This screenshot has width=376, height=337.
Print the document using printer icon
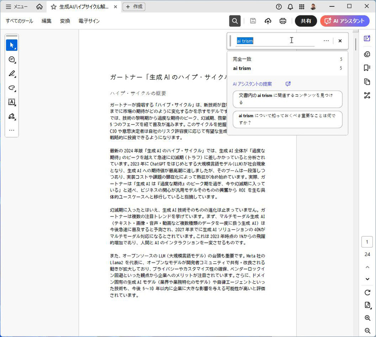tap(283, 21)
